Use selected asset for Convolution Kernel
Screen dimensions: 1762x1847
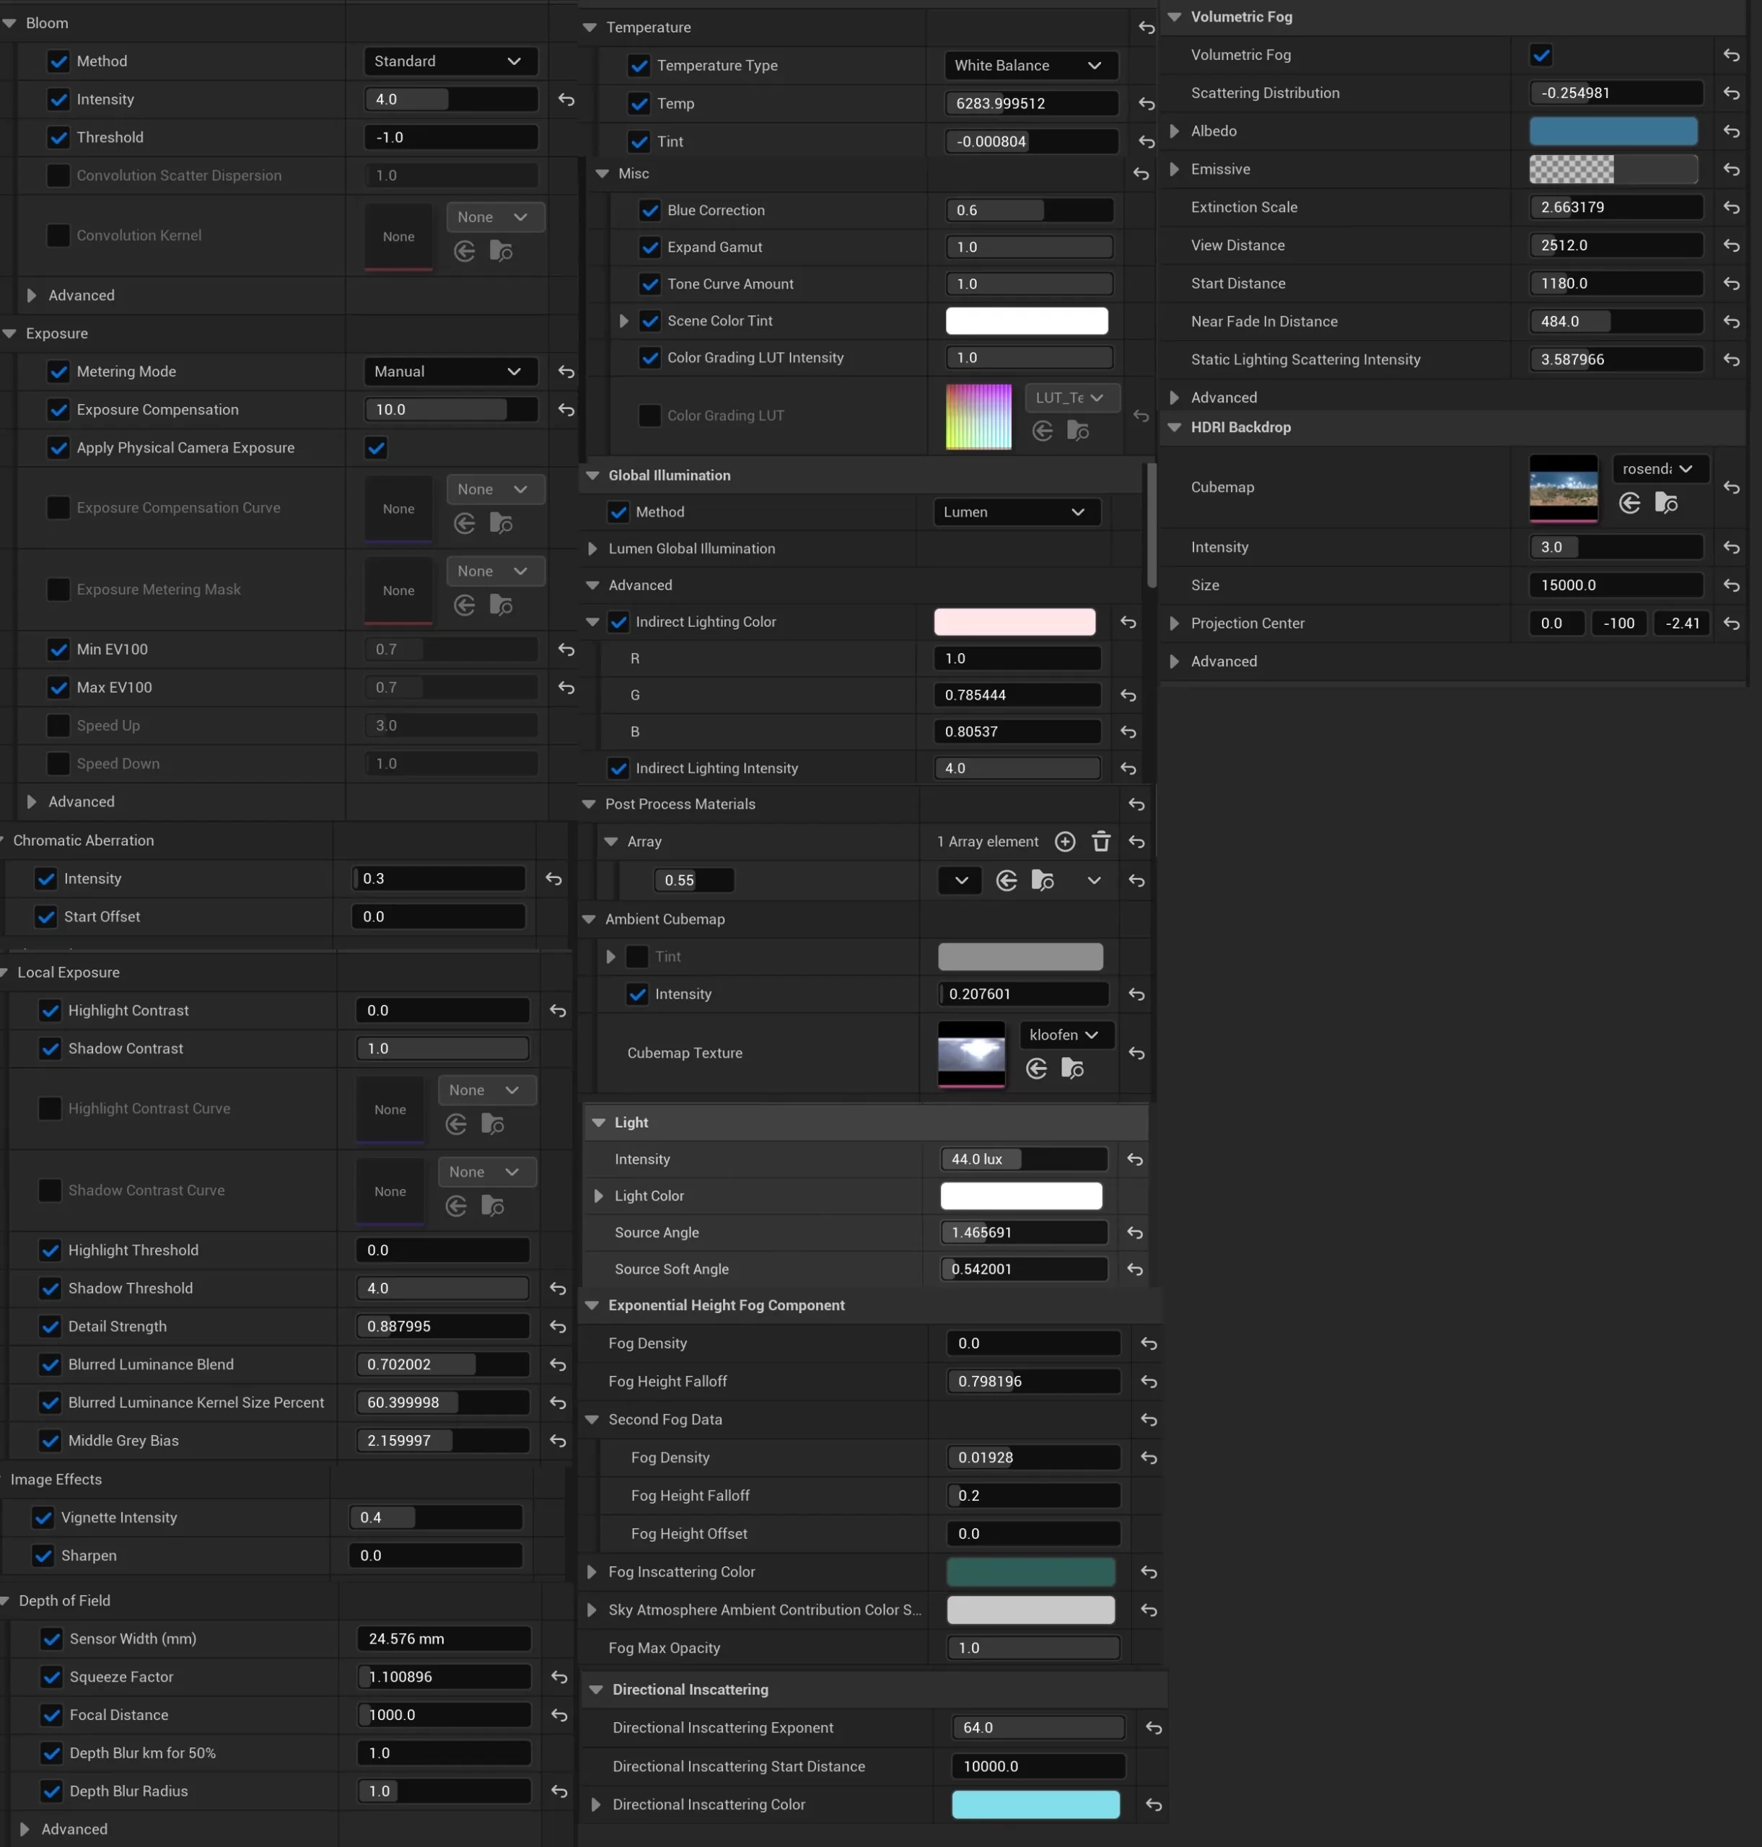[464, 252]
